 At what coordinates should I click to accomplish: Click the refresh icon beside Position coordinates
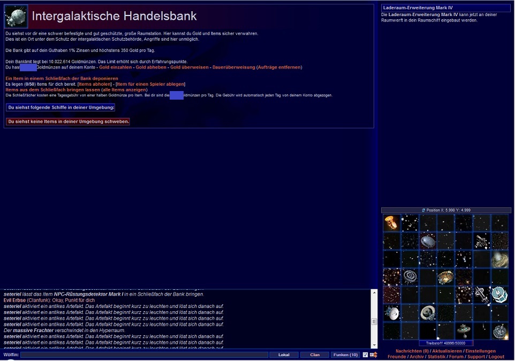pyautogui.click(x=423, y=210)
